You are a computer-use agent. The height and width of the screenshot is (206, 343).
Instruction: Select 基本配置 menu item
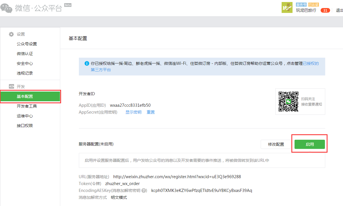pyautogui.click(x=25, y=96)
